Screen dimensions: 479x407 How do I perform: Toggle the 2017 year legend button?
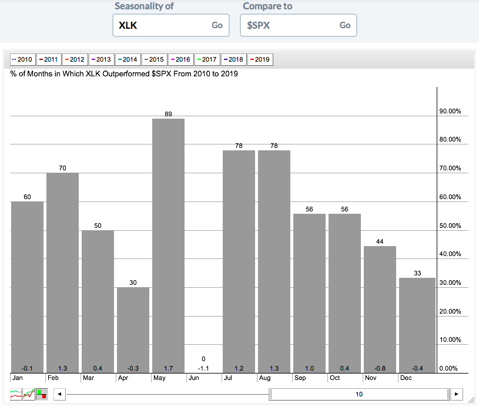click(206, 59)
